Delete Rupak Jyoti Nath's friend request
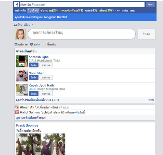Screen dimensions: 163x155 [x=46, y=93]
